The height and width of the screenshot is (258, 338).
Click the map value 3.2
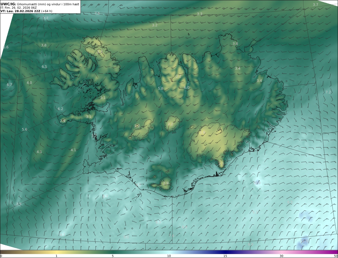[x=155, y=25]
